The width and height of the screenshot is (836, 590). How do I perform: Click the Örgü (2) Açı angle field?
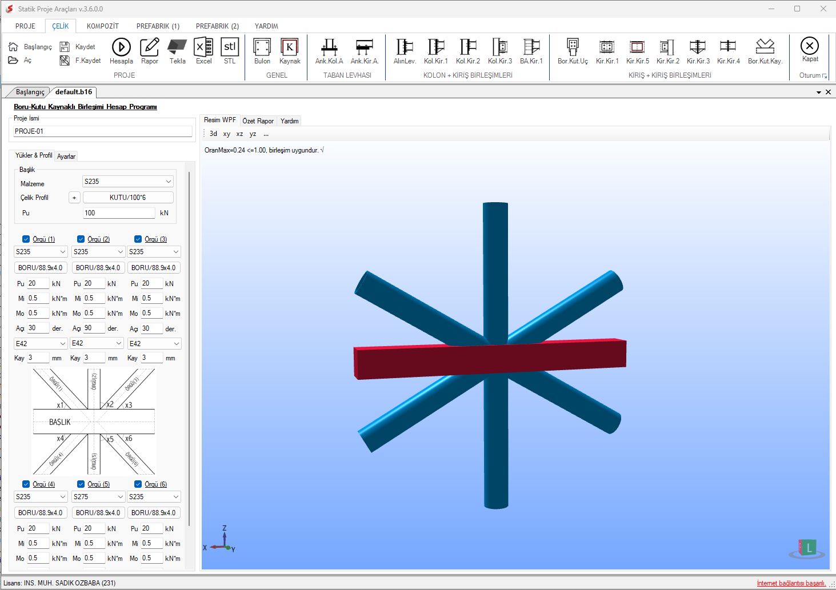94,328
